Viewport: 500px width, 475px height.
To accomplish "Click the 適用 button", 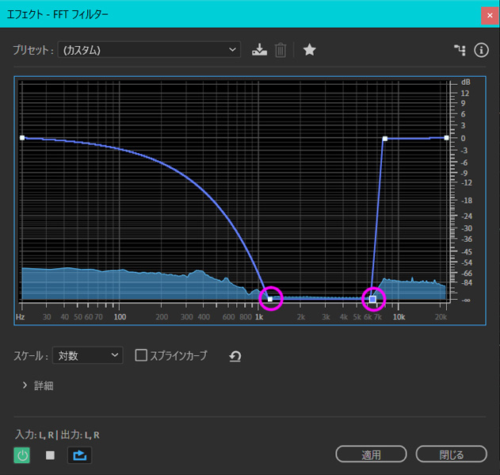I will click(372, 454).
